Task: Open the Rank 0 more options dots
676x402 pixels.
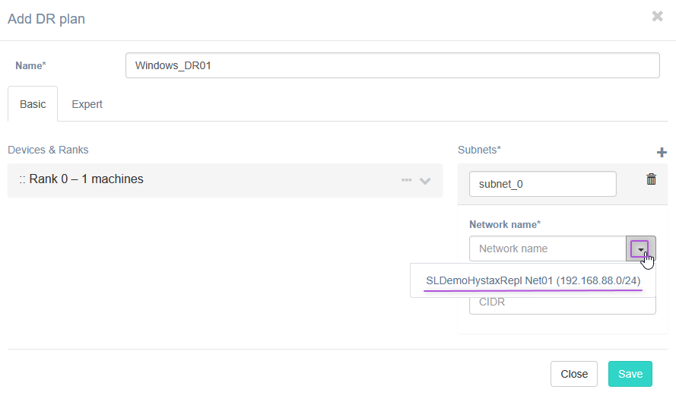Action: (x=406, y=180)
